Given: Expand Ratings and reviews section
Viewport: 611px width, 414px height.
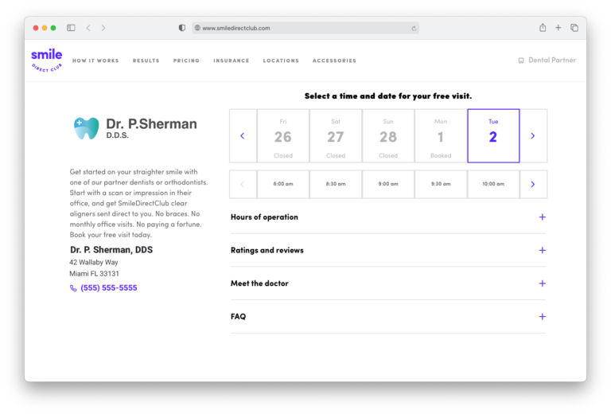Looking at the screenshot, I should coord(388,250).
